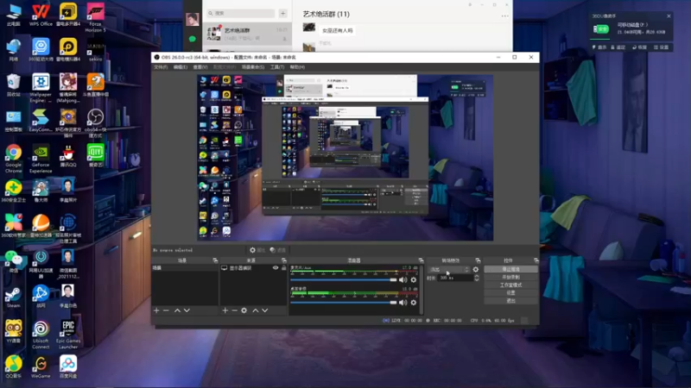691x388 pixels.
Task: Pop out the Controls dock panel
Action: [536, 260]
